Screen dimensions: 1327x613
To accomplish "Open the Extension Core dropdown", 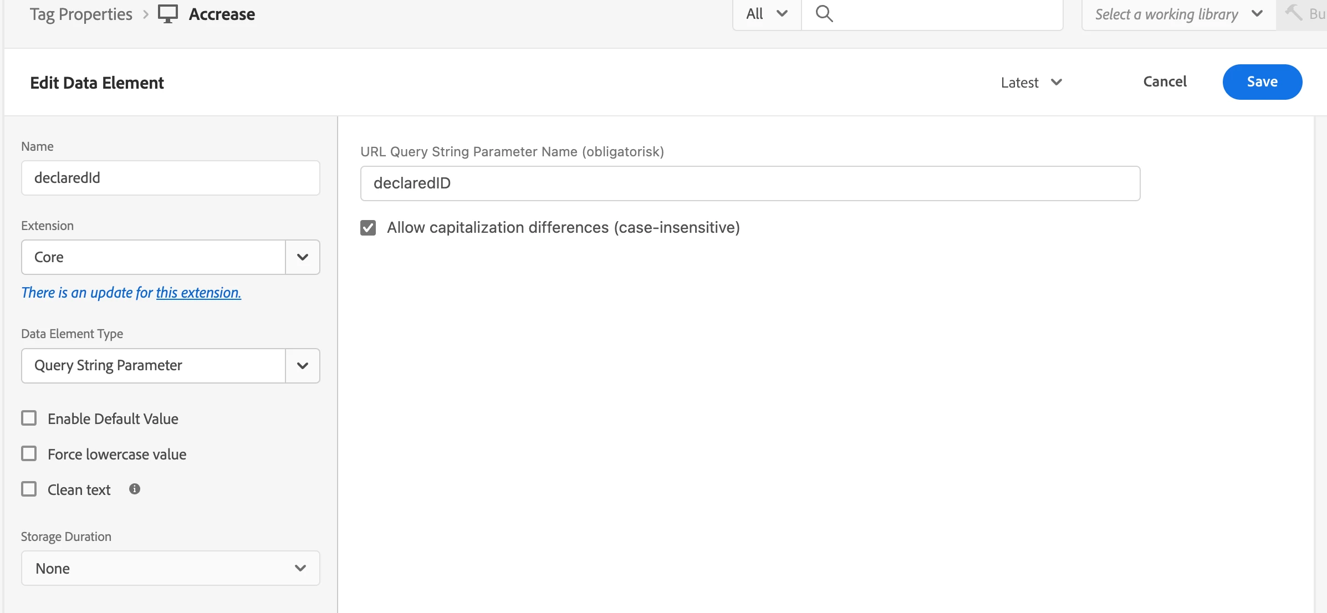I will [302, 257].
